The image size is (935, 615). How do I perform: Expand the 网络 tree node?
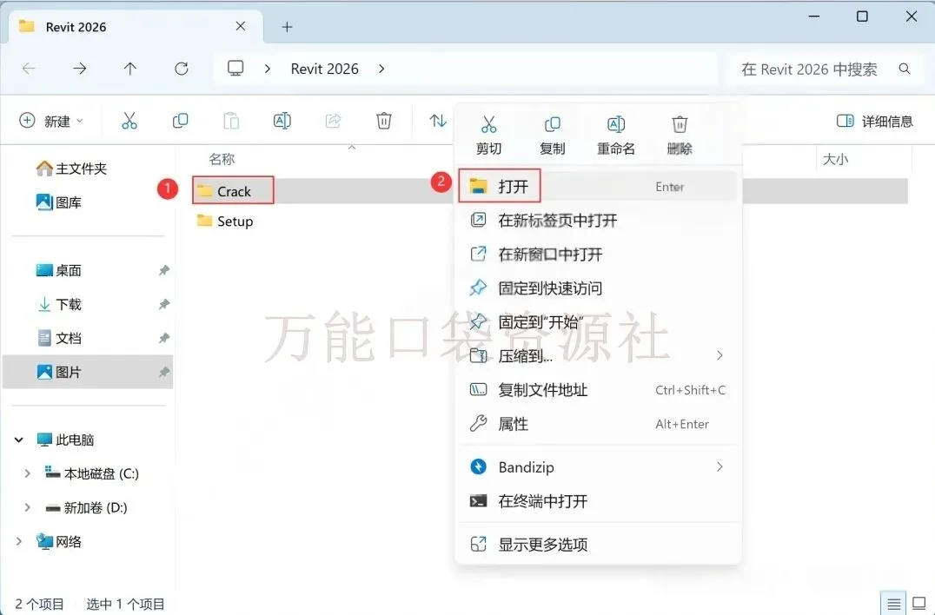point(18,541)
